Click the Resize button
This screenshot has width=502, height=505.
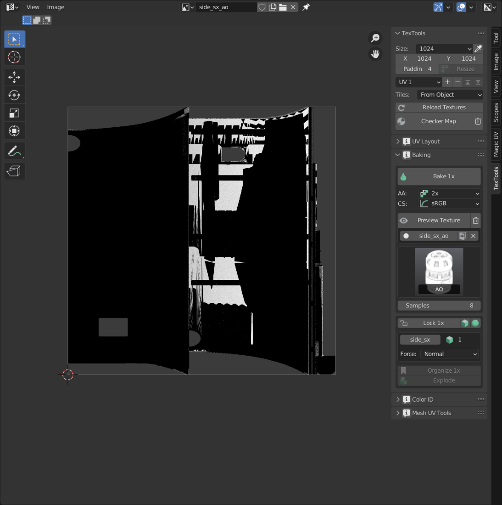(461, 69)
